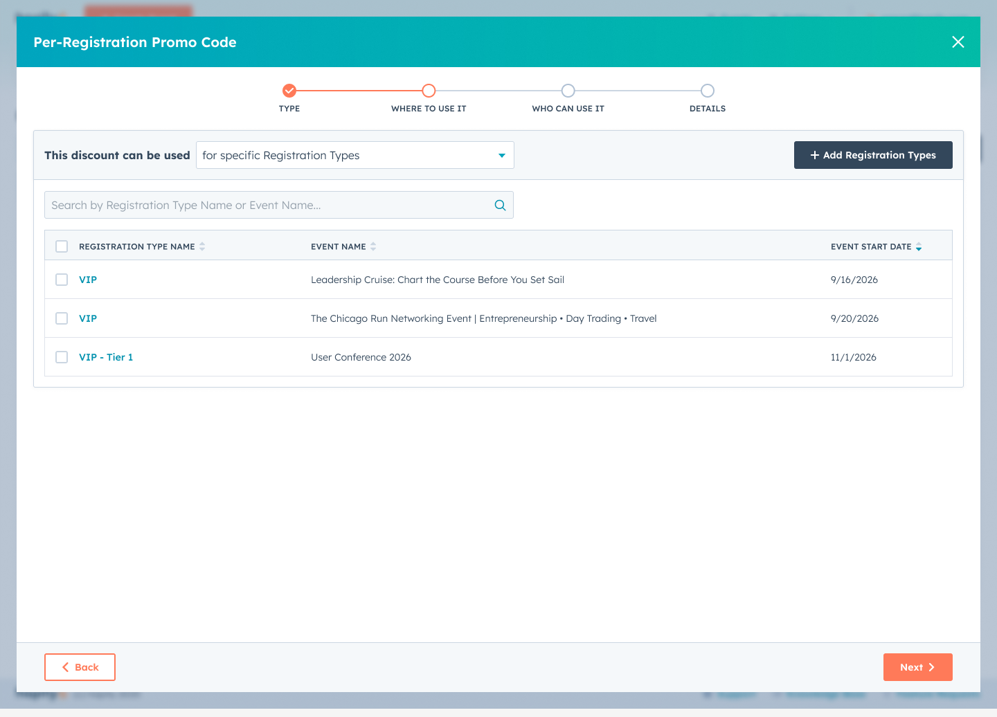Open the 'for specific Registration Types' dropdown
The height and width of the screenshot is (717, 997).
355,155
